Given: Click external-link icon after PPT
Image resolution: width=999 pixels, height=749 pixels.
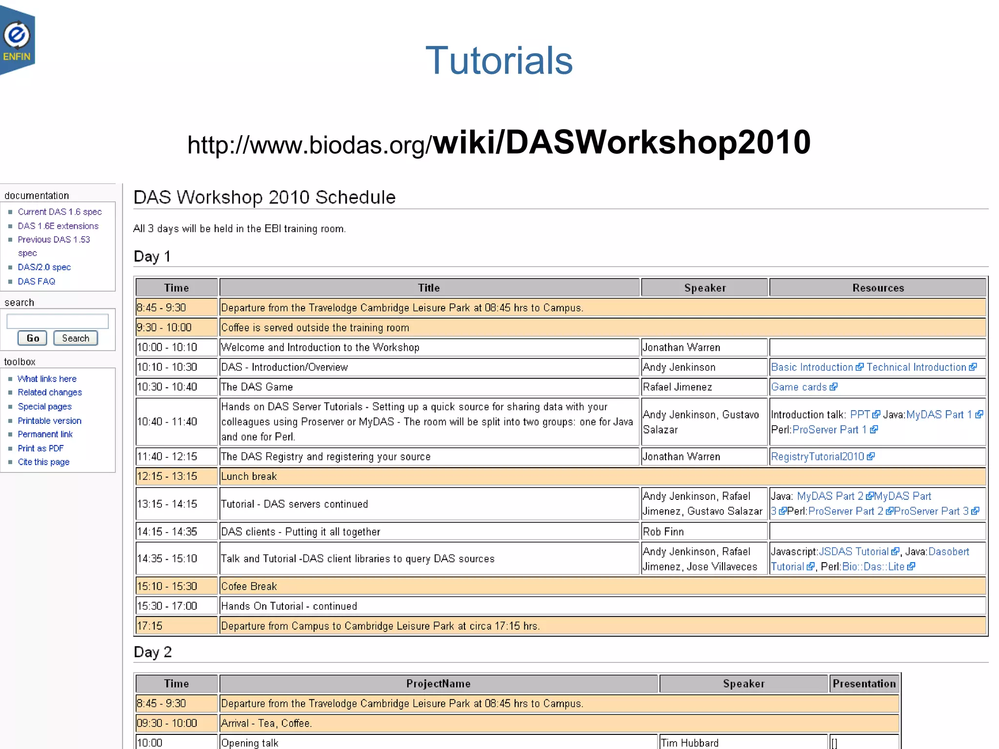Looking at the screenshot, I should (876, 414).
